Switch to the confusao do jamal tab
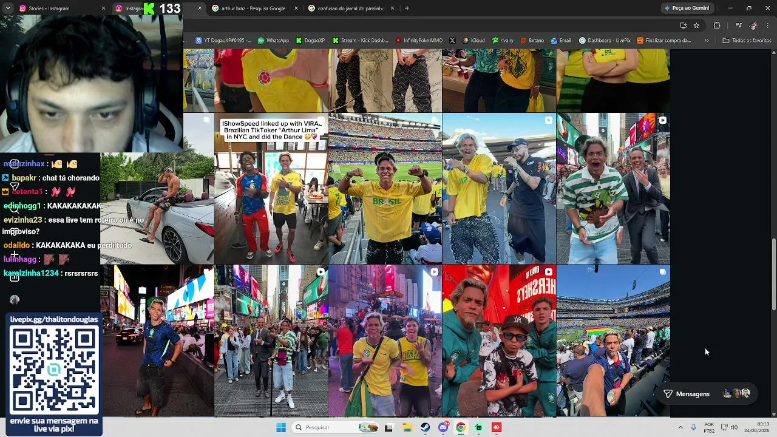Screen dimensions: 777x437 [348, 8]
